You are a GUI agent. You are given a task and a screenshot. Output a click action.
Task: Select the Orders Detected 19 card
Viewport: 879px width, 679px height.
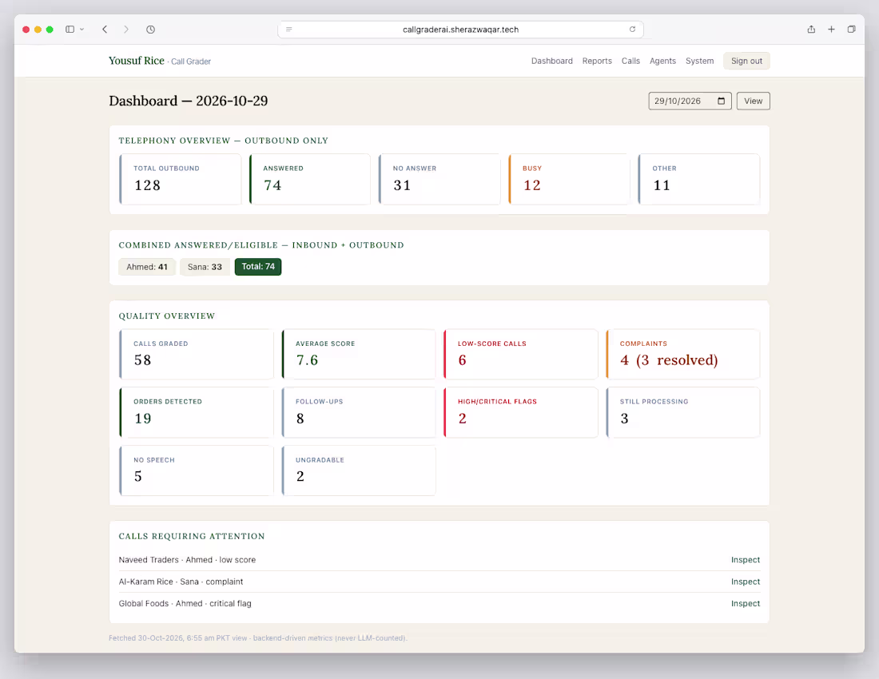(197, 412)
